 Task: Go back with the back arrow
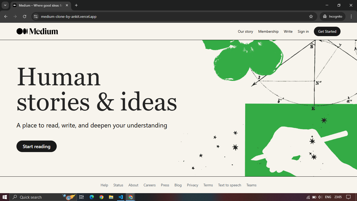[6, 16]
